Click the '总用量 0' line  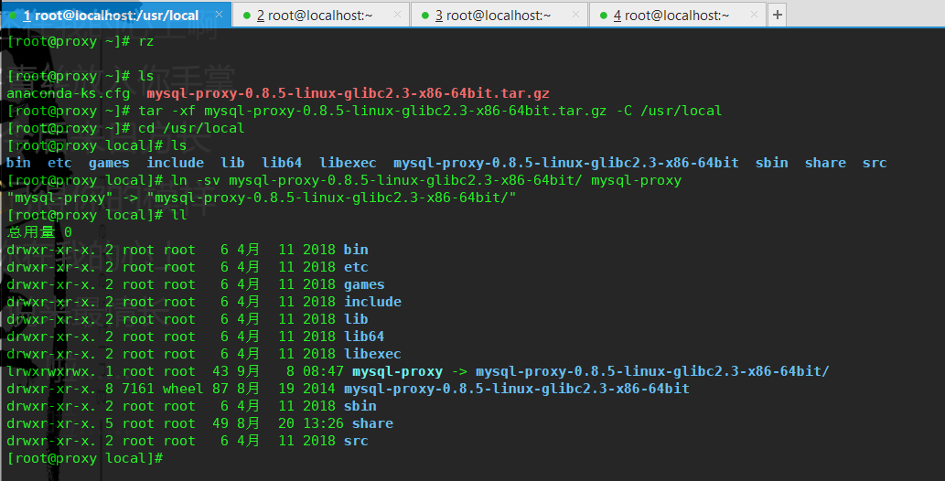39,232
